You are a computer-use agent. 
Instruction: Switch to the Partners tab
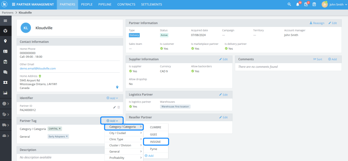coord(68,5)
